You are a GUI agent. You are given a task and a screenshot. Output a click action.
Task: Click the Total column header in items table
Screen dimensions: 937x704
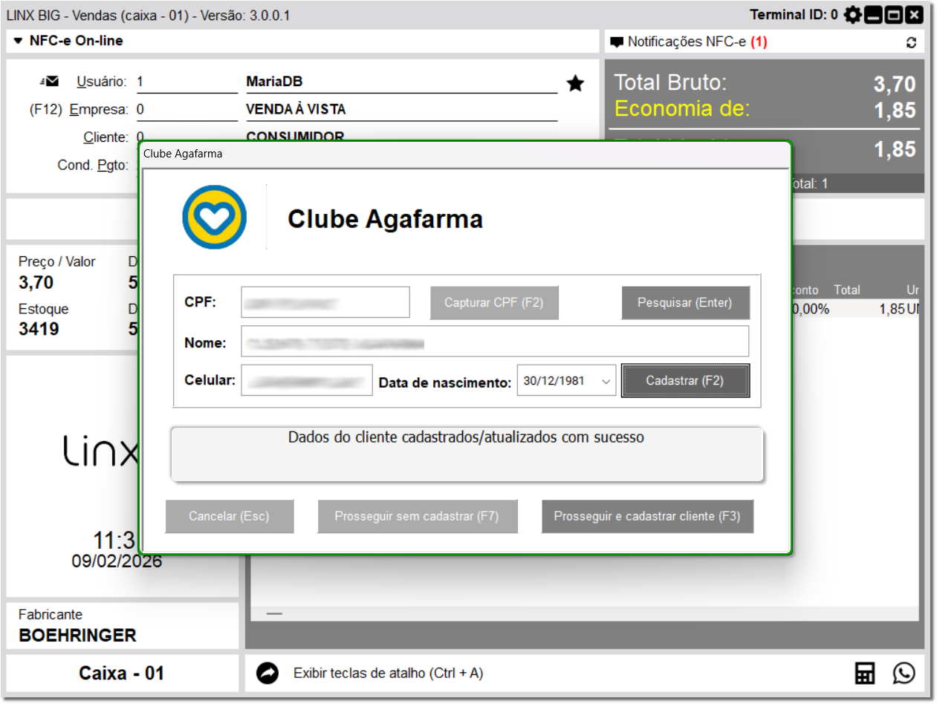(846, 290)
